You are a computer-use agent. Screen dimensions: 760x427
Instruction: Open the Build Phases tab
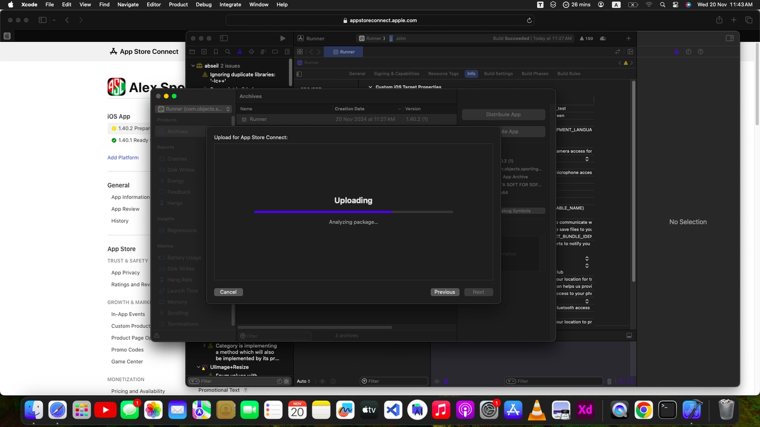click(x=535, y=74)
